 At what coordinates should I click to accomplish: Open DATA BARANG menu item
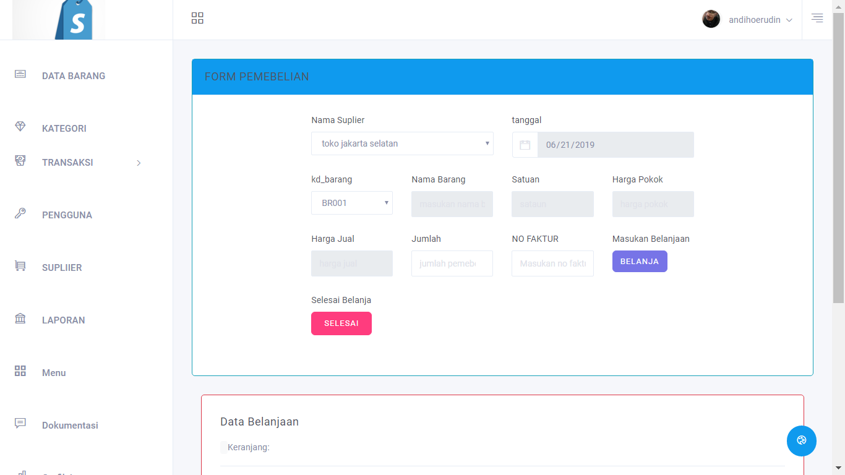coord(74,76)
